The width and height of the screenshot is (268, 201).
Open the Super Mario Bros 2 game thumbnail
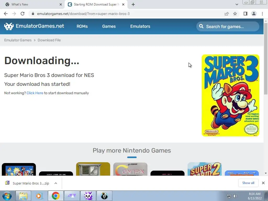[x=204, y=169]
